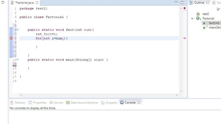Close the Outline view

(208, 3)
